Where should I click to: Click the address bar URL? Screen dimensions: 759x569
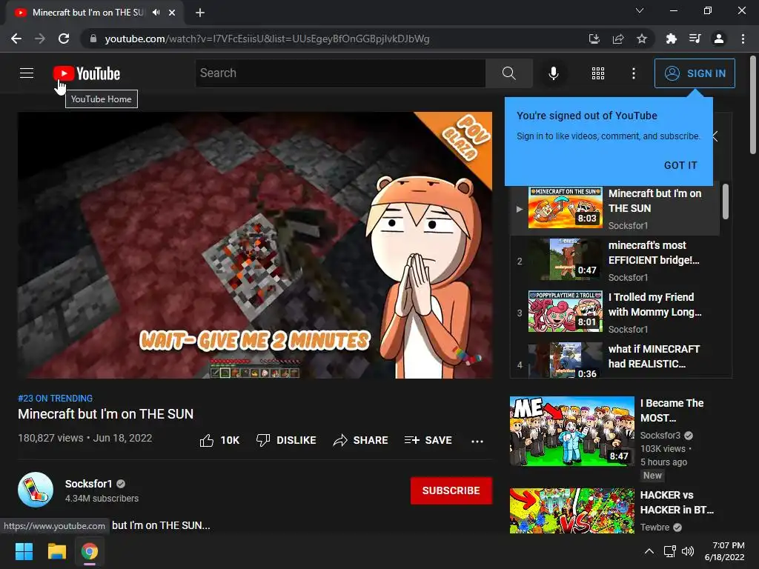267,39
